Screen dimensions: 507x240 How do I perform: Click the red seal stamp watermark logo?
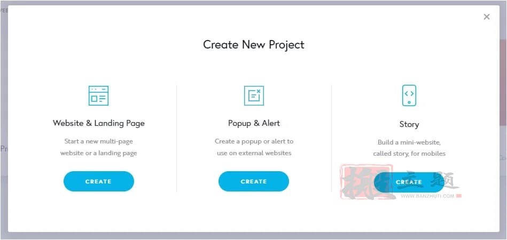(366, 182)
